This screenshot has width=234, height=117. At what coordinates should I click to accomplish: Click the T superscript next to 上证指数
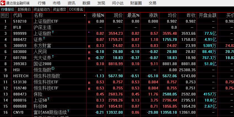point(53,32)
